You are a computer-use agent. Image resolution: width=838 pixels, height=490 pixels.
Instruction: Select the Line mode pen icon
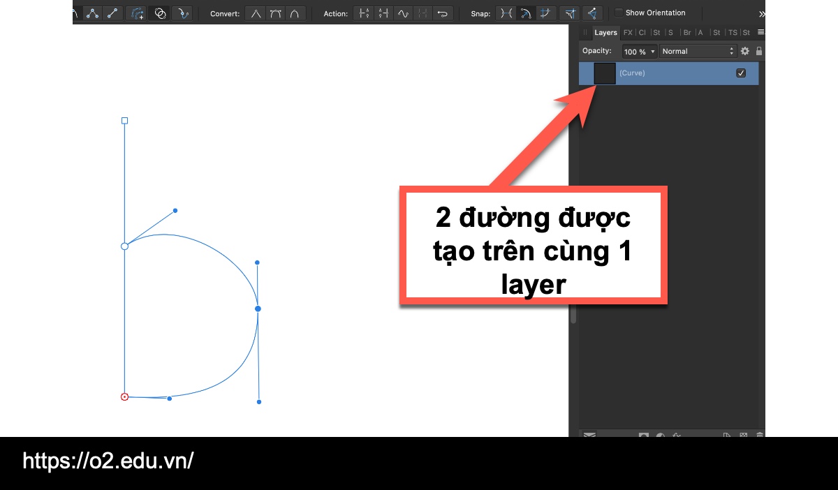112,13
